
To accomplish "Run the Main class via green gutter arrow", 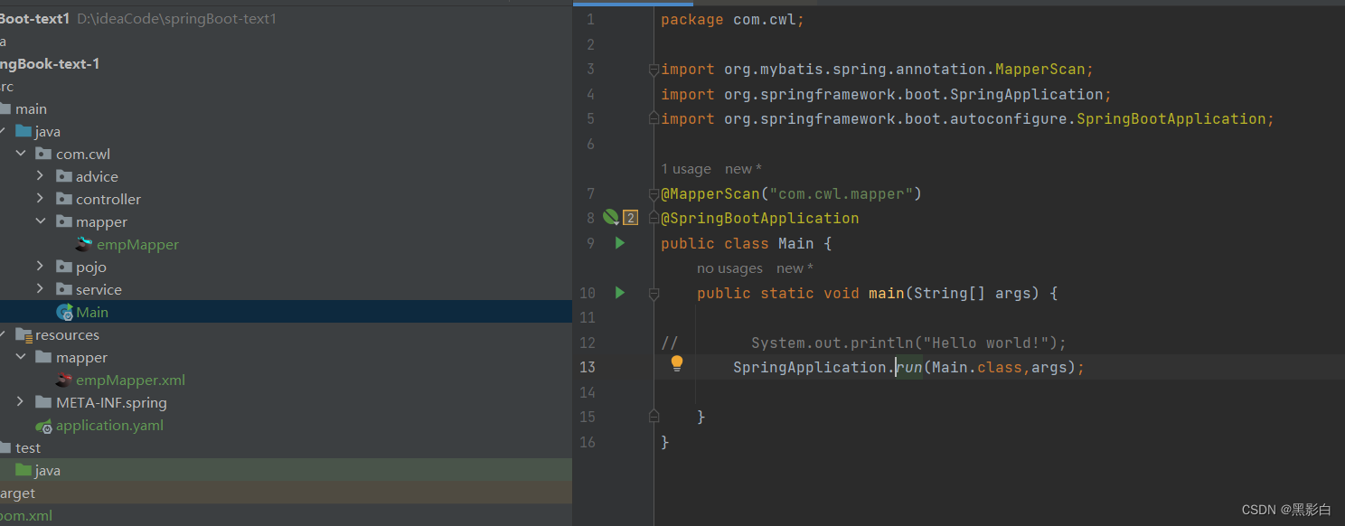I will coord(619,242).
